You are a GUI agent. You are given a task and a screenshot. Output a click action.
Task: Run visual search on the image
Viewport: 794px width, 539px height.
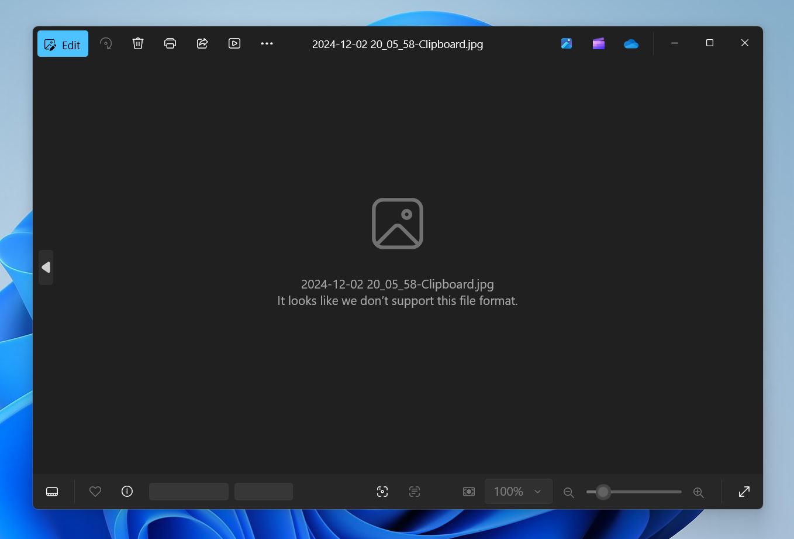pyautogui.click(x=382, y=491)
